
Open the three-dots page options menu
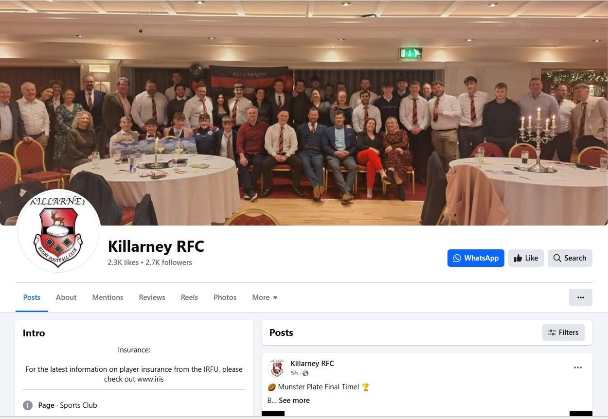tap(580, 297)
